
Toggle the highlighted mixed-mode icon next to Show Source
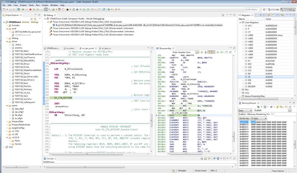pyautogui.click(x=213, y=52)
